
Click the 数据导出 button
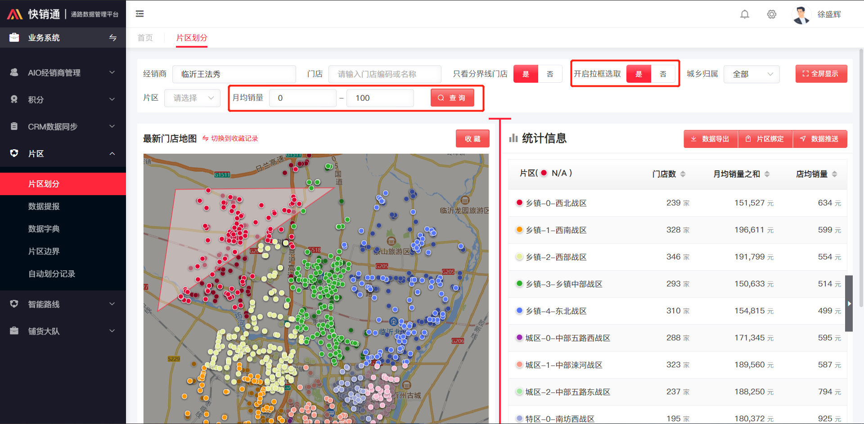coord(711,139)
